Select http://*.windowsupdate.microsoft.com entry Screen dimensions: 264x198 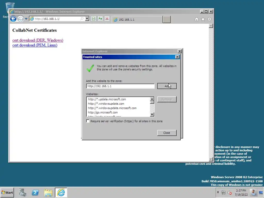112,108
